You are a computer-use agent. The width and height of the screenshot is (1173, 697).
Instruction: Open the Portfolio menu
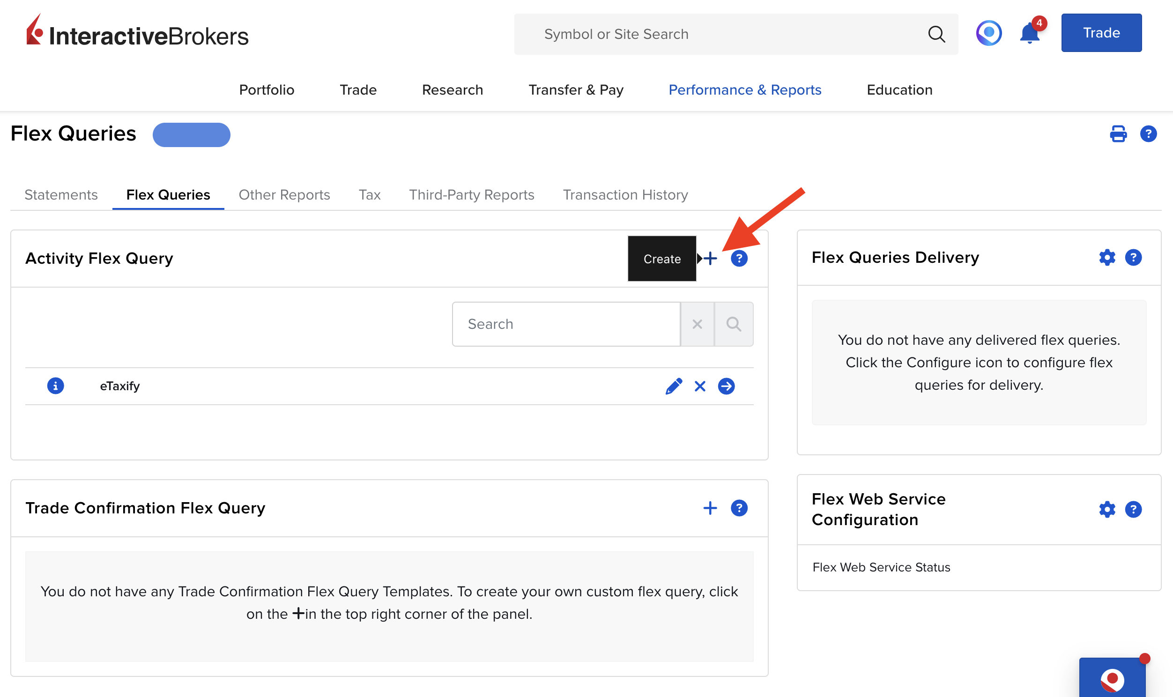pos(267,89)
